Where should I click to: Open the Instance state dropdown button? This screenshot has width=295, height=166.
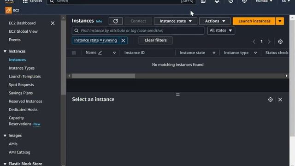[175, 21]
